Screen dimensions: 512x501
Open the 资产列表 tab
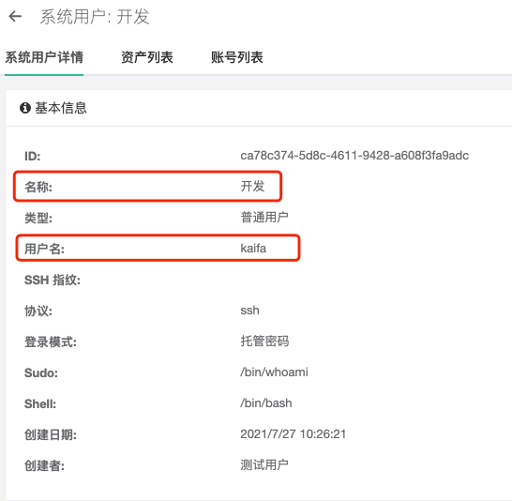click(147, 57)
